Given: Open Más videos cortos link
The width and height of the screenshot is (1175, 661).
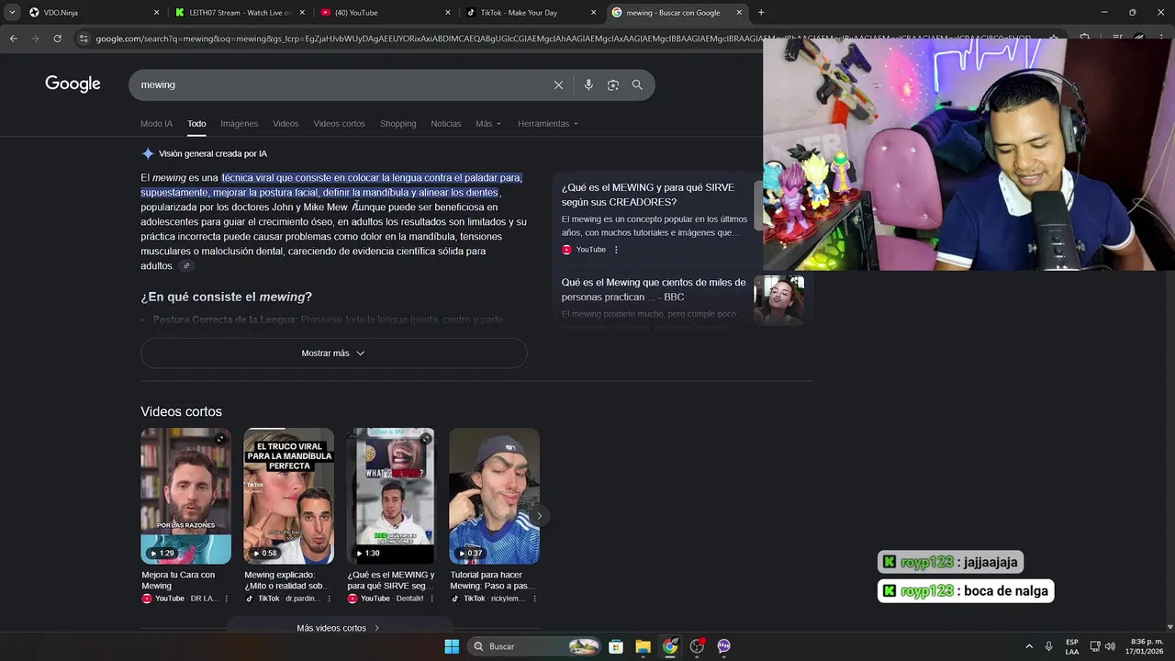Looking at the screenshot, I should (338, 628).
